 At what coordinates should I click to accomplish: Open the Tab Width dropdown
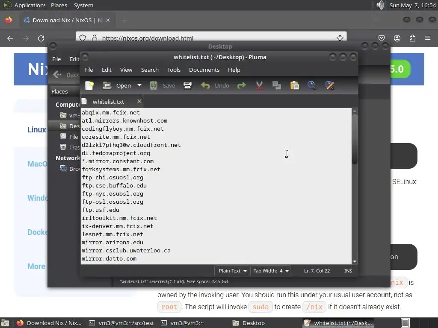(271, 271)
